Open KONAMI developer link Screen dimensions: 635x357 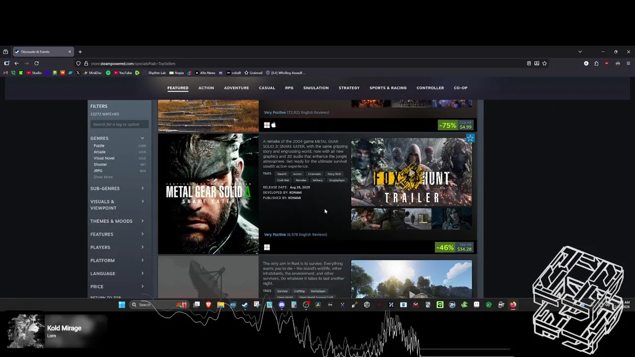(295, 192)
